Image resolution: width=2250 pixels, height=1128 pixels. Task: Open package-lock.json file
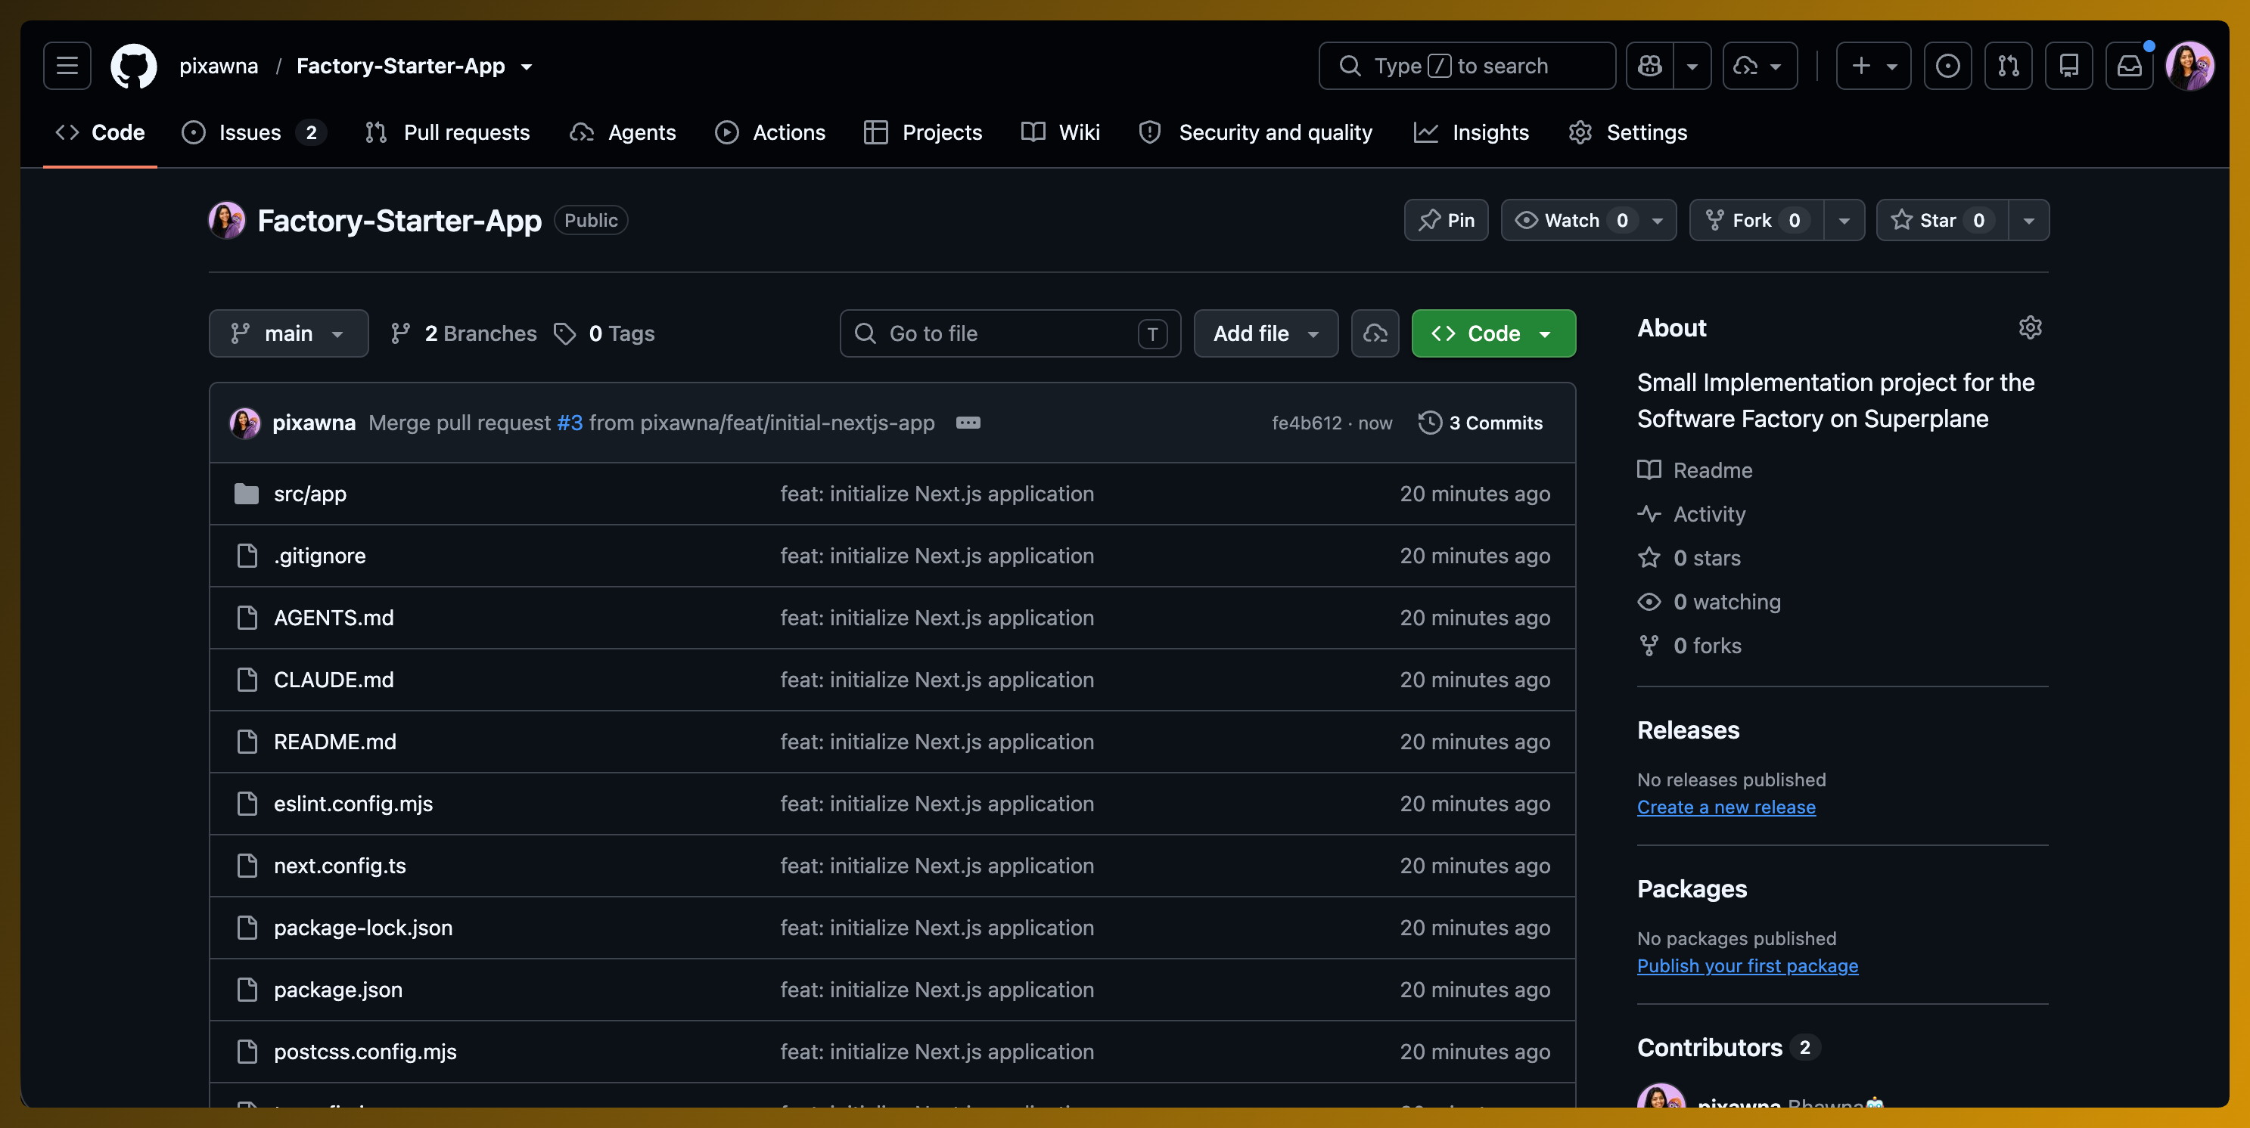[x=363, y=927]
